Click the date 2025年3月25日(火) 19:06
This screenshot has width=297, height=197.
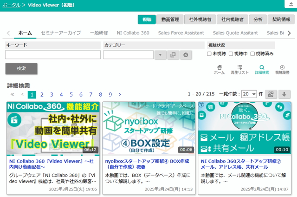pos(73,189)
